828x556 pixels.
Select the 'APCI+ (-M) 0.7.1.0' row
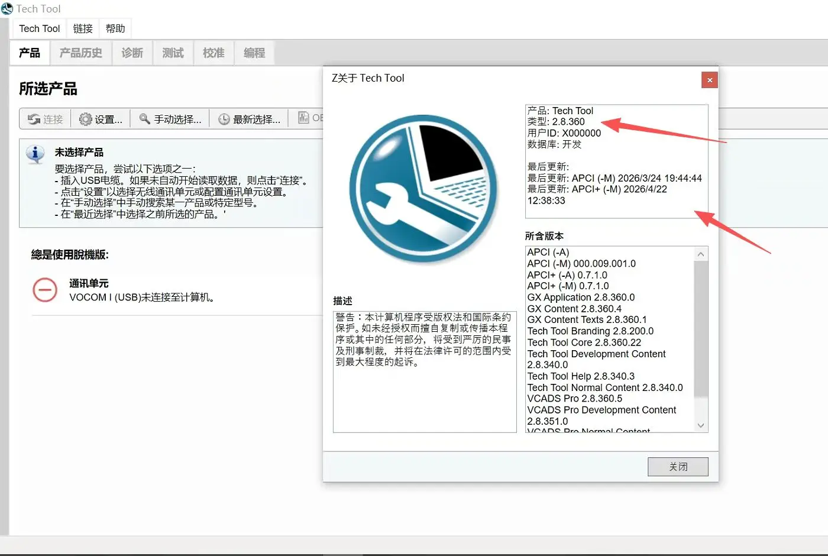568,286
